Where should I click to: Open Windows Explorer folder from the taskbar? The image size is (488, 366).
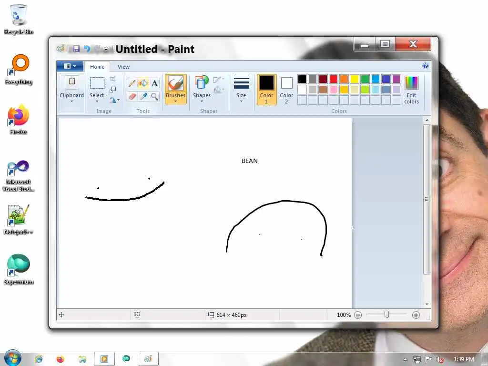pyautogui.click(x=82, y=359)
